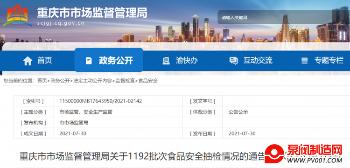
Task: Click the [ 发文字号 ] label cell
Action: click(x=203, y=101)
